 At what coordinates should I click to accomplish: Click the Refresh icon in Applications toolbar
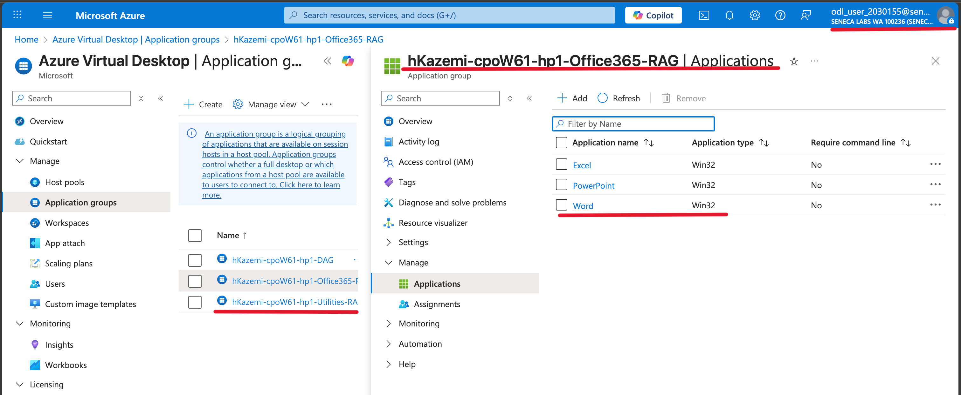click(x=603, y=98)
